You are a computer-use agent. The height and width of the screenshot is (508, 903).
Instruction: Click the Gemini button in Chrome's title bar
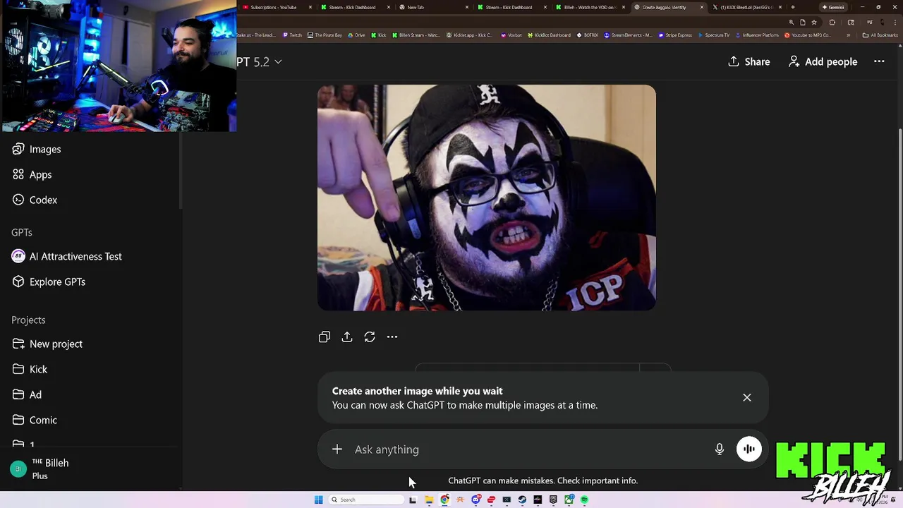834,7
